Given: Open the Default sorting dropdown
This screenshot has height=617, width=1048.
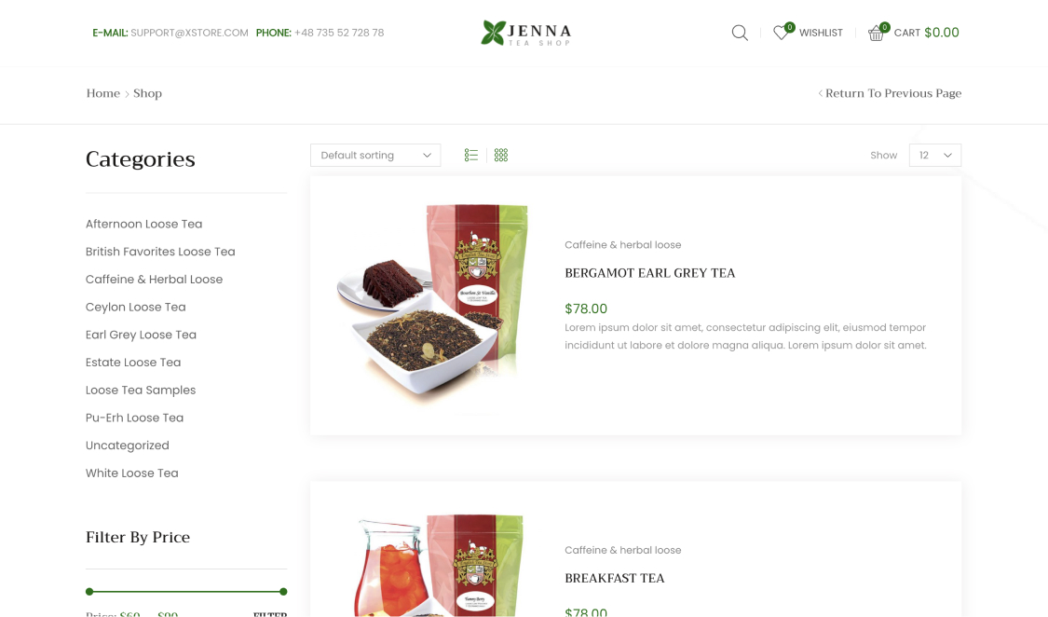Looking at the screenshot, I should (375, 155).
